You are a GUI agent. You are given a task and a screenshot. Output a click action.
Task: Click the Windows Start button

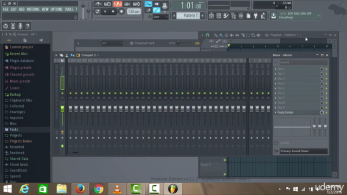point(8,189)
